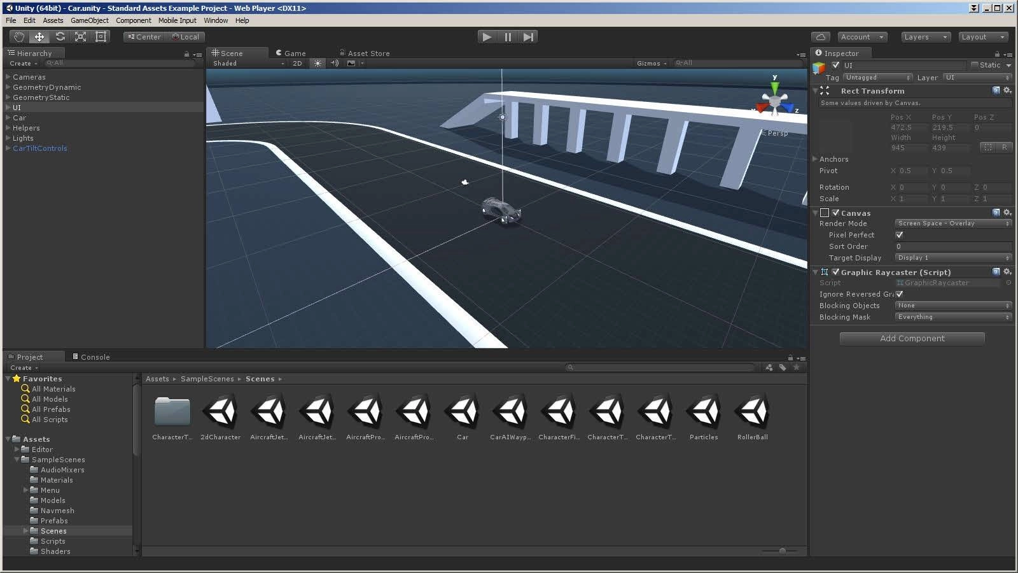Select the Scale tool
Viewport: 1018px width, 573px height.
[x=80, y=37]
